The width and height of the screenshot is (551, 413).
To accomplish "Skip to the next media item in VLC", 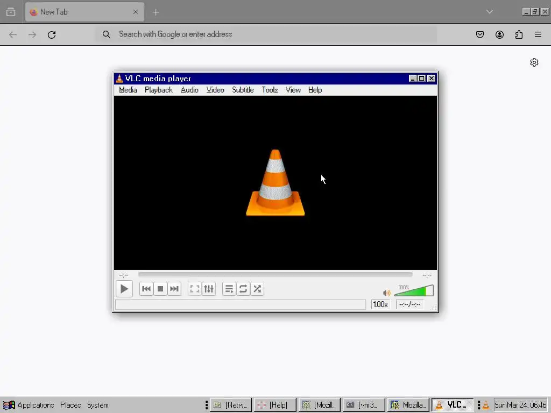I will click(x=174, y=289).
